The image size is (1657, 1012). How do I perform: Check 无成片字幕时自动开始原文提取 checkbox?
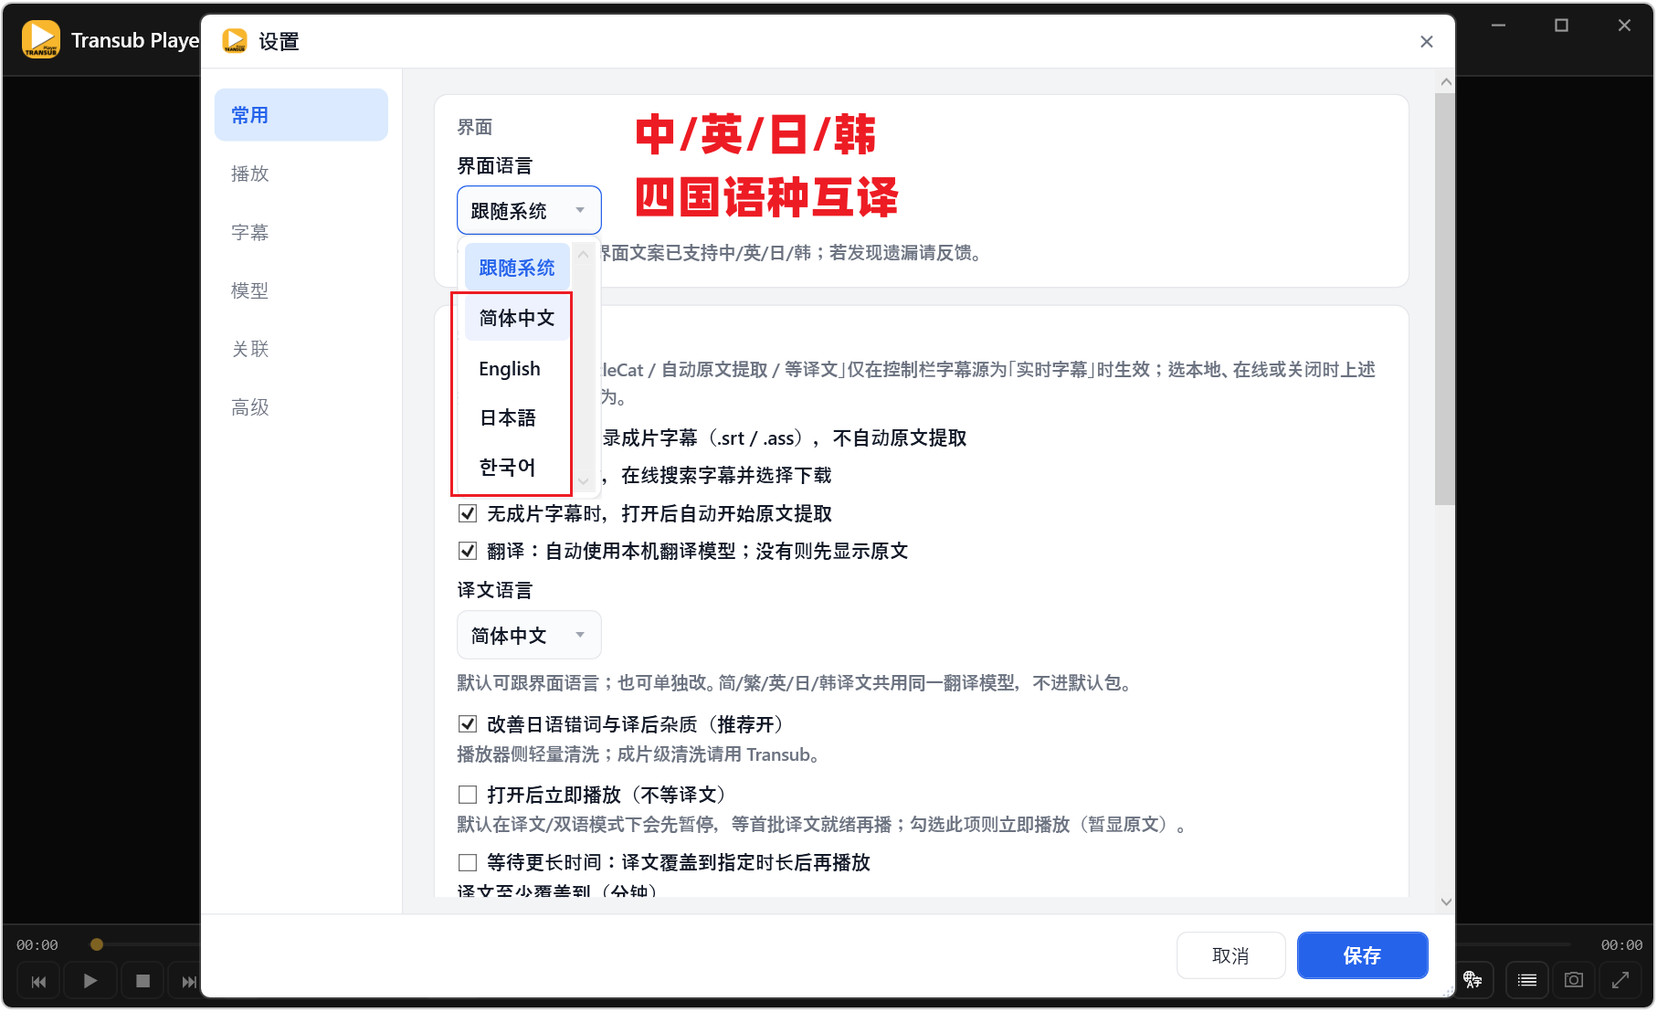[468, 513]
